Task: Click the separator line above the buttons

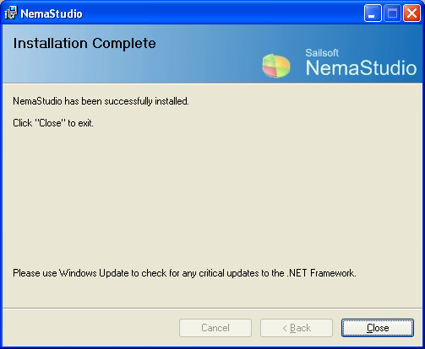Action: pos(212,308)
